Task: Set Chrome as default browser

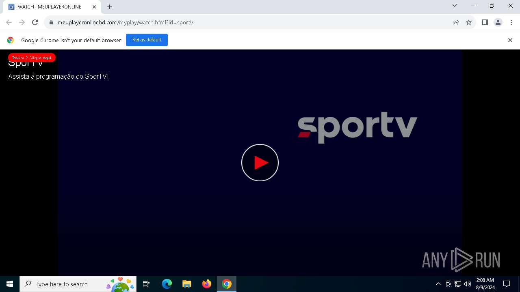Action: (147, 40)
